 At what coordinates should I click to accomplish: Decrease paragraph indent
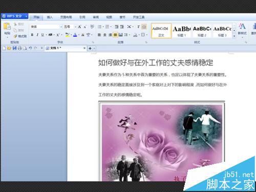point(117,27)
